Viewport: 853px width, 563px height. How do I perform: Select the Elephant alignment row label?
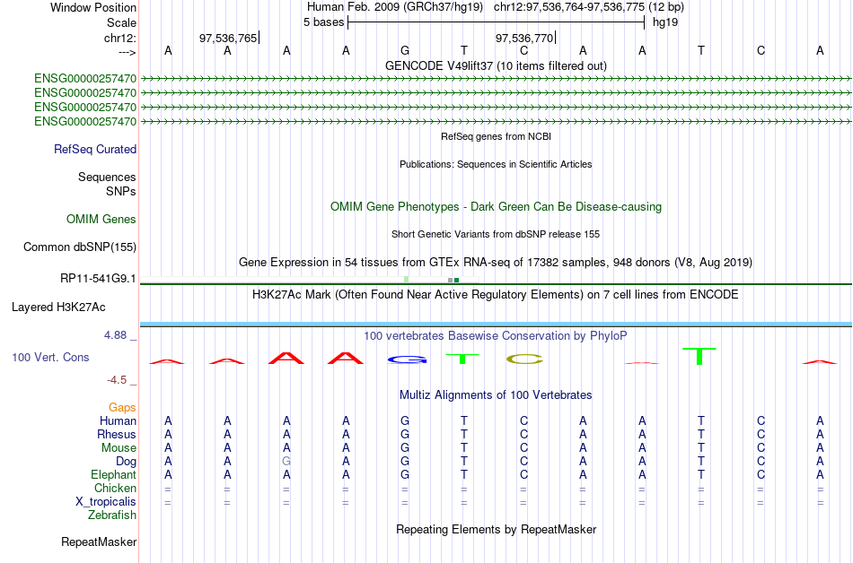pos(113,475)
